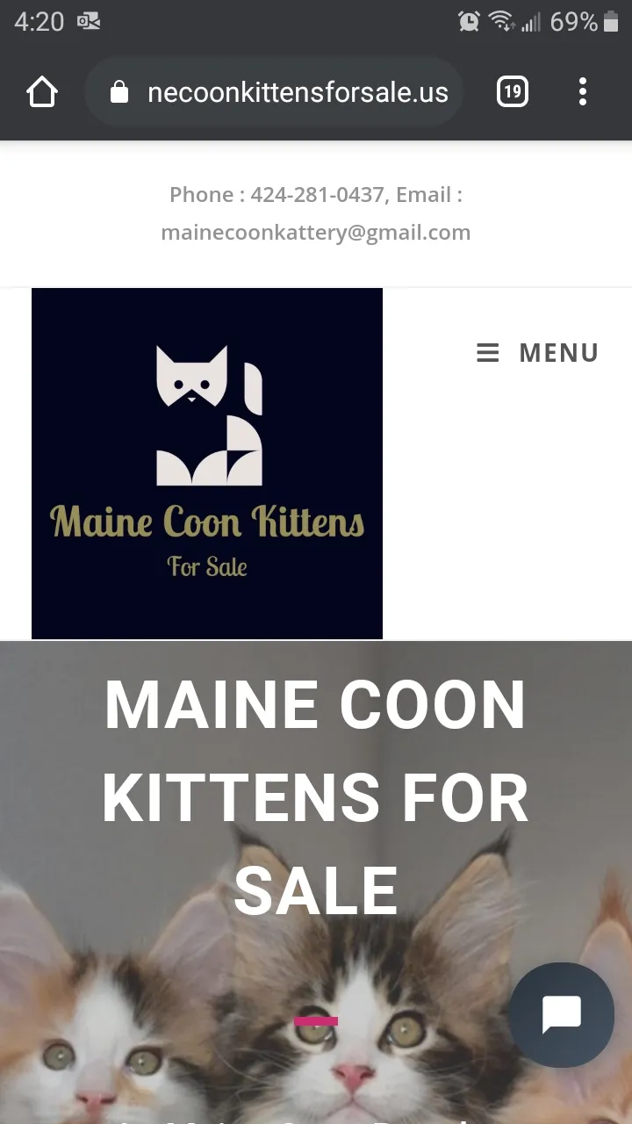Open the chat bubble widget
The width and height of the screenshot is (632, 1124).
(562, 1015)
